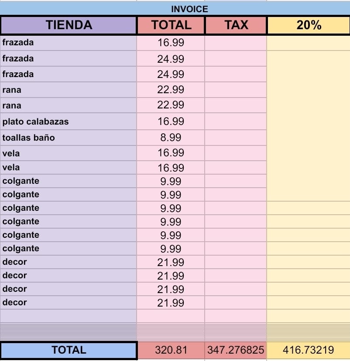The width and height of the screenshot is (350, 361).
Task: Select the bottom TOTAL label cell
Action: pos(69,350)
